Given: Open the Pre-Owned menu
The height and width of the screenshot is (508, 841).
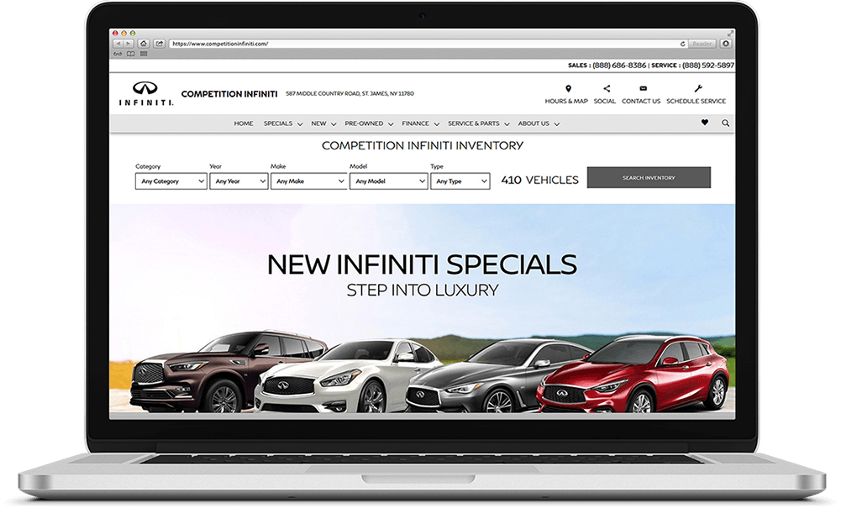Looking at the screenshot, I should pyautogui.click(x=369, y=123).
